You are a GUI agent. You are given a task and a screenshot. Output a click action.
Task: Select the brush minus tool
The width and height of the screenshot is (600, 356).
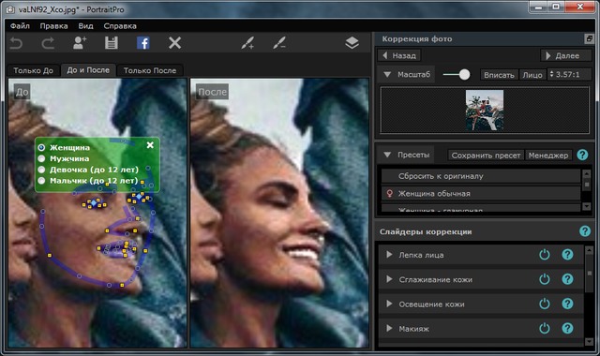tap(279, 43)
